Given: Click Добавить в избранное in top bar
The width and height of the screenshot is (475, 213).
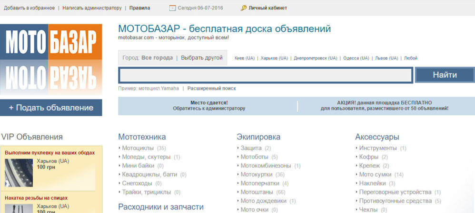Looking at the screenshot, I should [x=29, y=8].
